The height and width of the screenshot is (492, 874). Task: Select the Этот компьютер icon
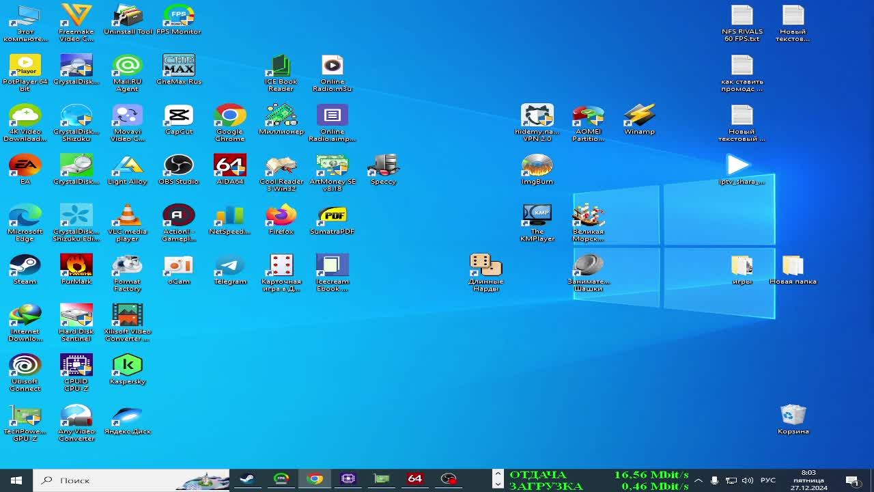click(25, 23)
